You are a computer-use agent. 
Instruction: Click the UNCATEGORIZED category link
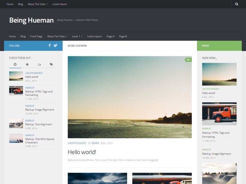point(76,143)
